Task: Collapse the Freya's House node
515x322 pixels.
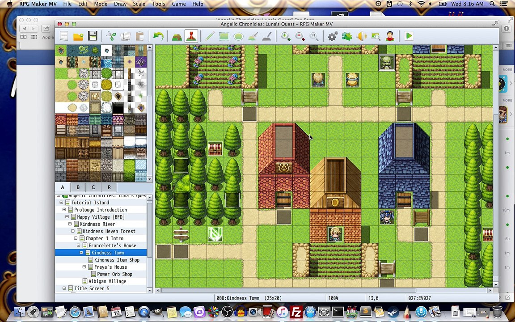Action: coord(84,267)
